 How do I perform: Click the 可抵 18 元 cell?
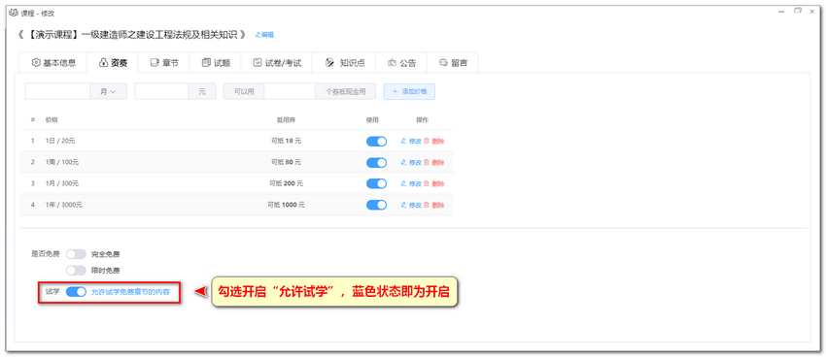coord(286,141)
